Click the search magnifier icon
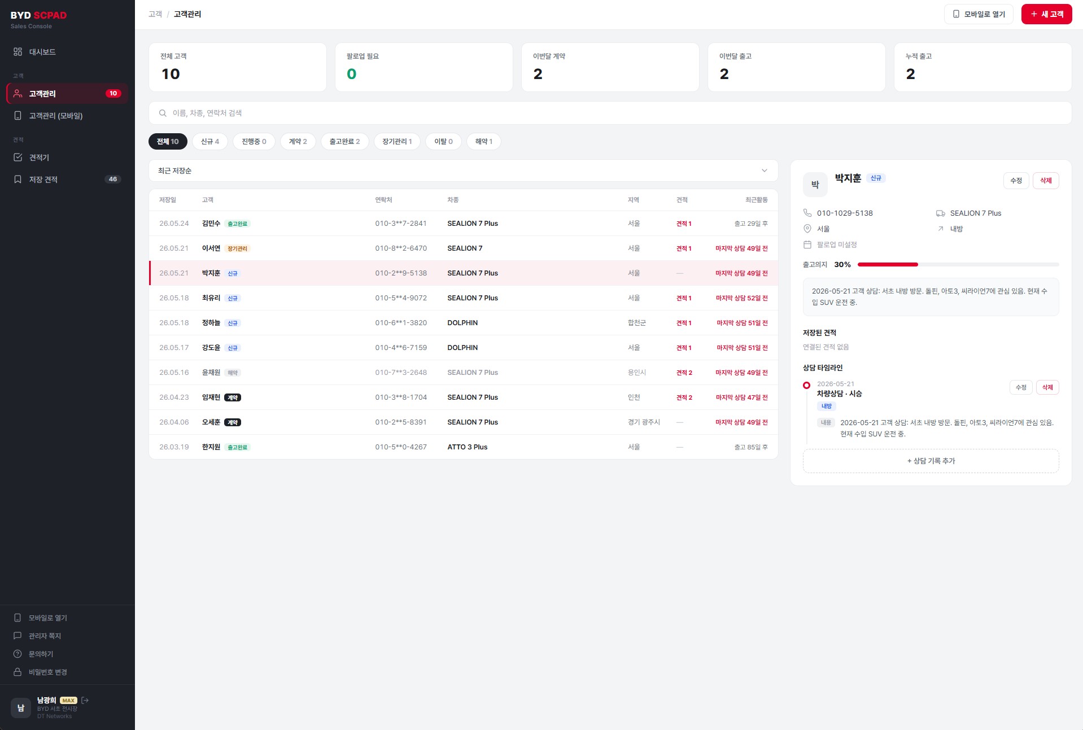Viewport: 1083px width, 730px height. pyautogui.click(x=163, y=113)
